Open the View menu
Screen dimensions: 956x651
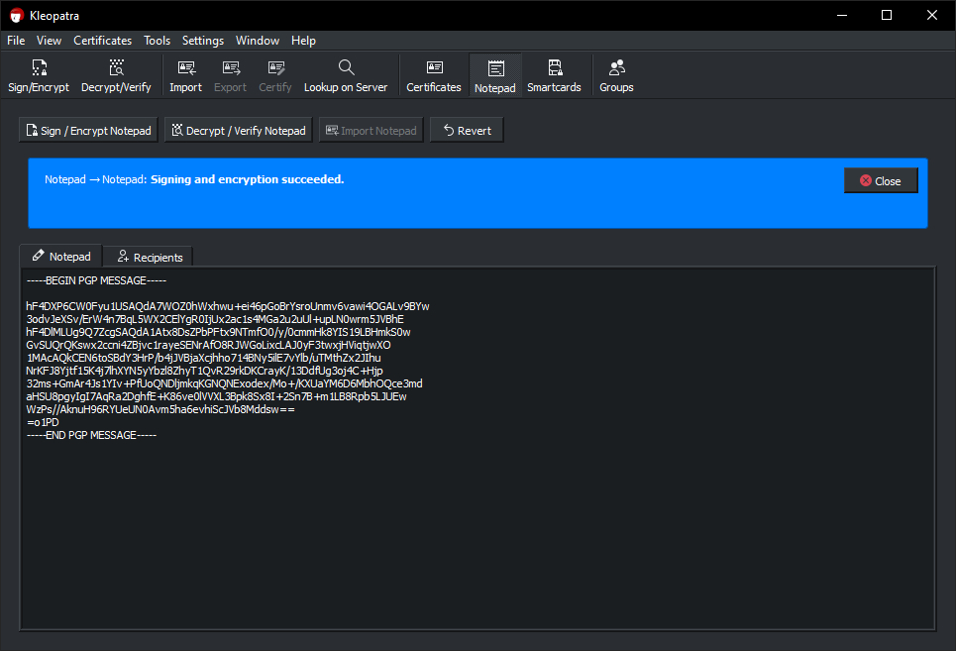coord(49,41)
